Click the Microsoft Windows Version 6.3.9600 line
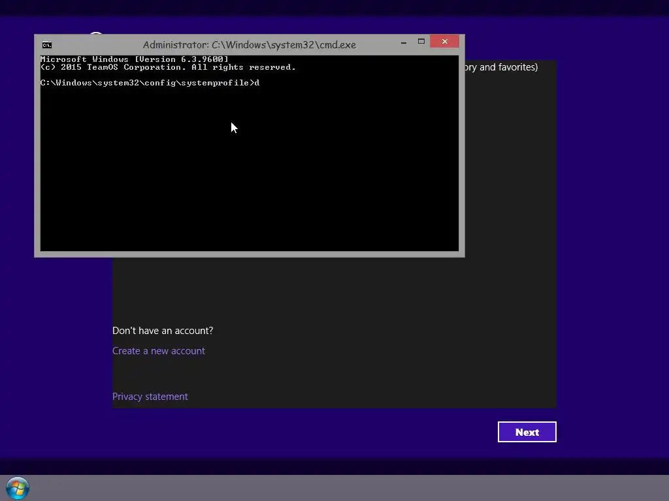Image resolution: width=669 pixels, height=501 pixels. click(x=135, y=59)
